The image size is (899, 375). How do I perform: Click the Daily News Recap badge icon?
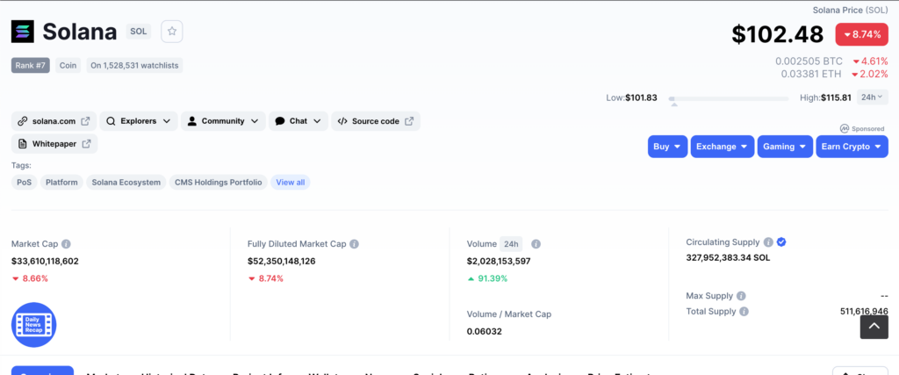[33, 324]
